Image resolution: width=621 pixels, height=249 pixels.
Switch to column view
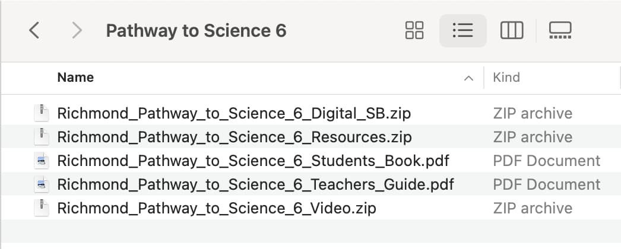[512, 30]
